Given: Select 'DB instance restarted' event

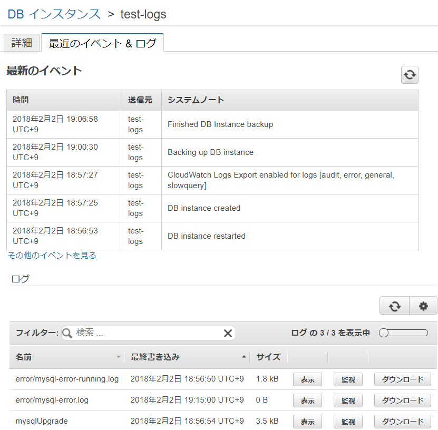Looking at the screenshot, I should [x=207, y=236].
